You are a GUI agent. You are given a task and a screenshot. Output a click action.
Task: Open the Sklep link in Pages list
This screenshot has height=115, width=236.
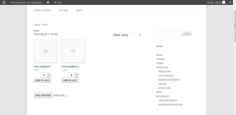pos(159,92)
